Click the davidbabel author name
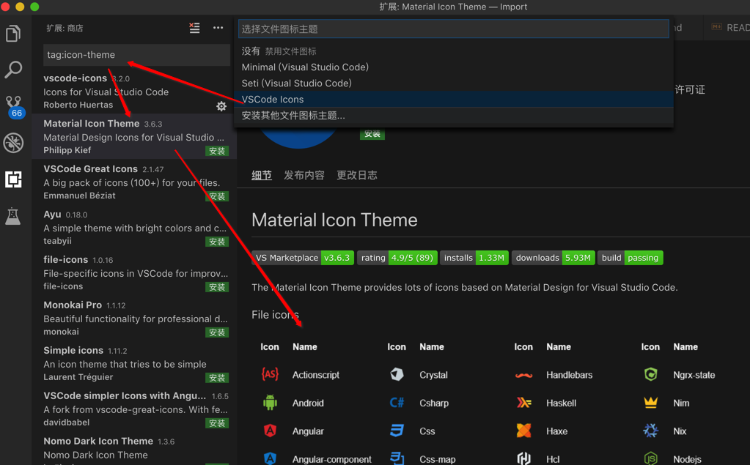Viewport: 750px width, 465px height. pos(67,423)
